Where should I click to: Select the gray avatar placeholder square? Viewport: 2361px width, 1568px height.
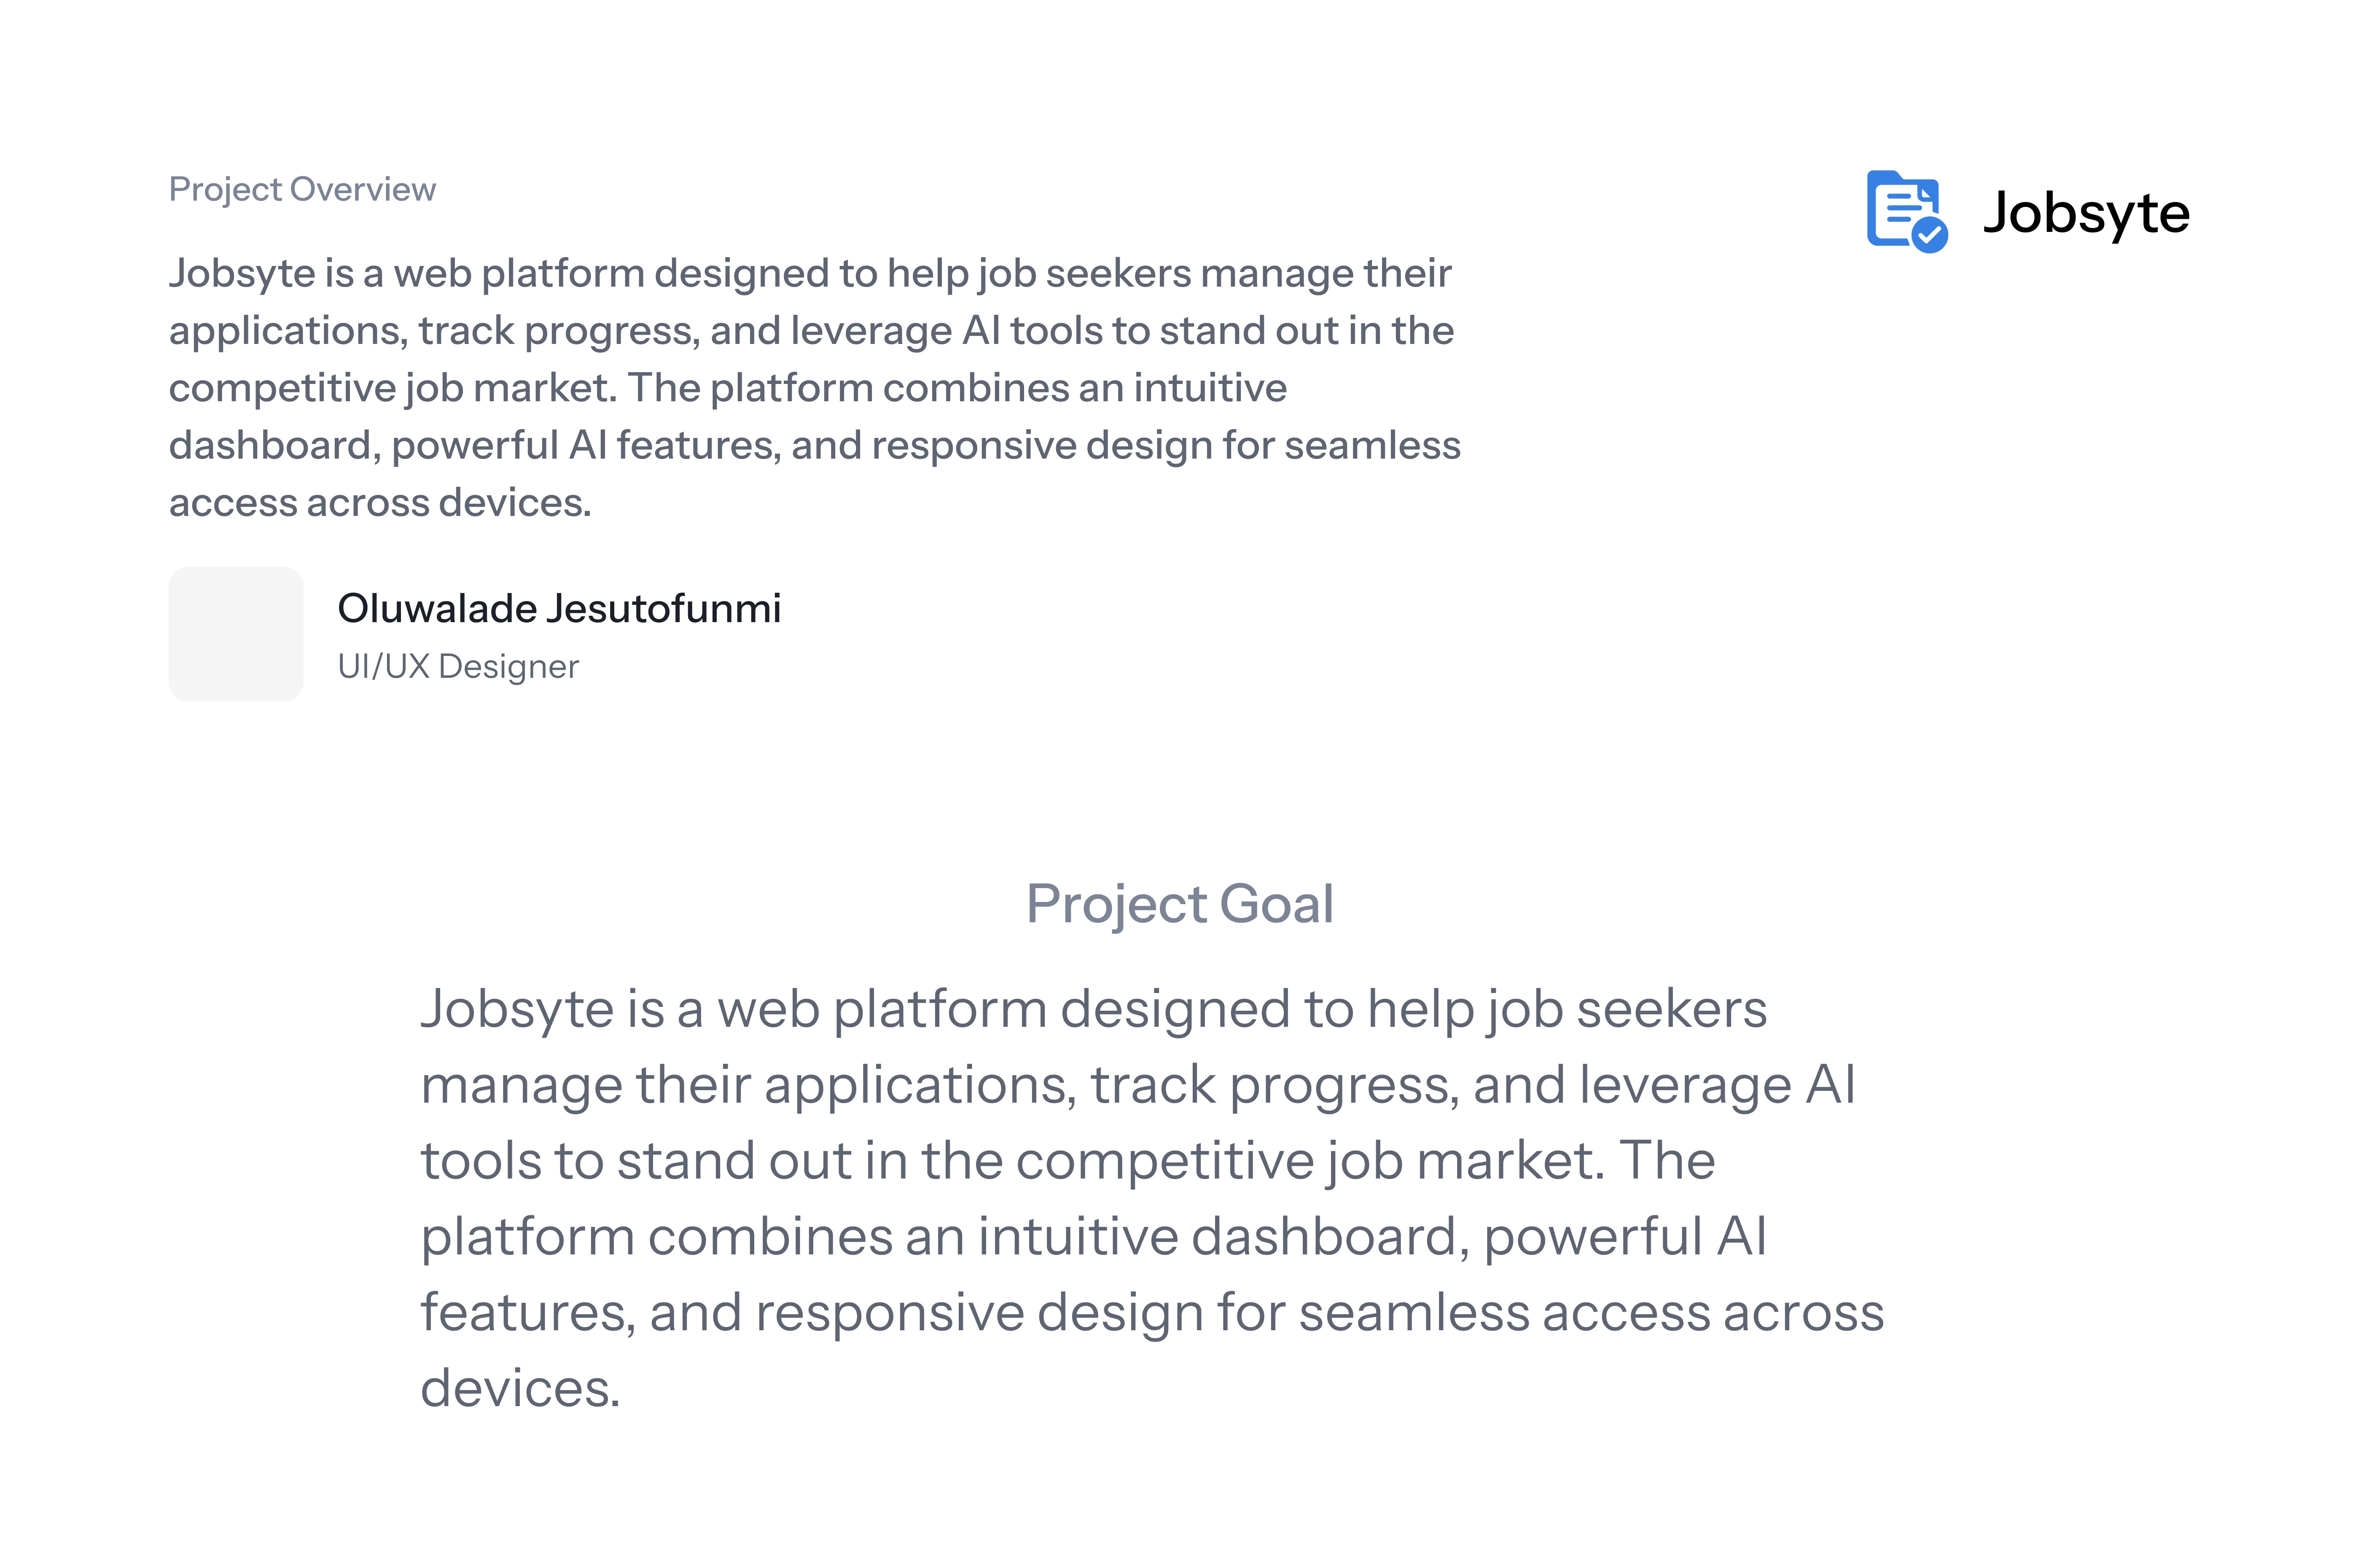(236, 634)
